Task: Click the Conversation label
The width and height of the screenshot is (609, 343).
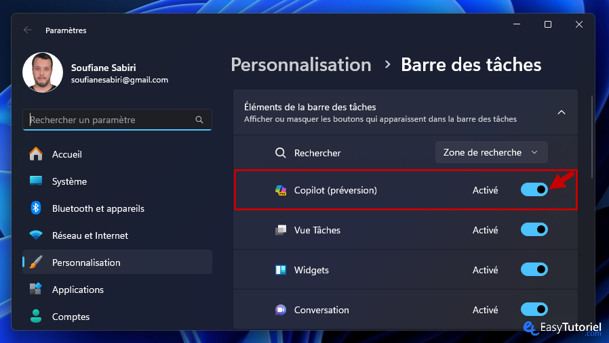Action: [321, 310]
